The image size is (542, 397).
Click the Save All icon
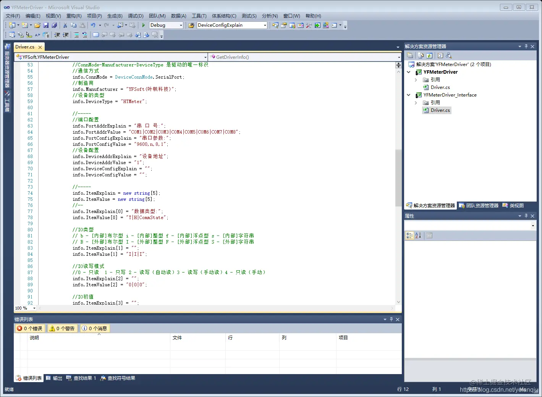coord(54,25)
